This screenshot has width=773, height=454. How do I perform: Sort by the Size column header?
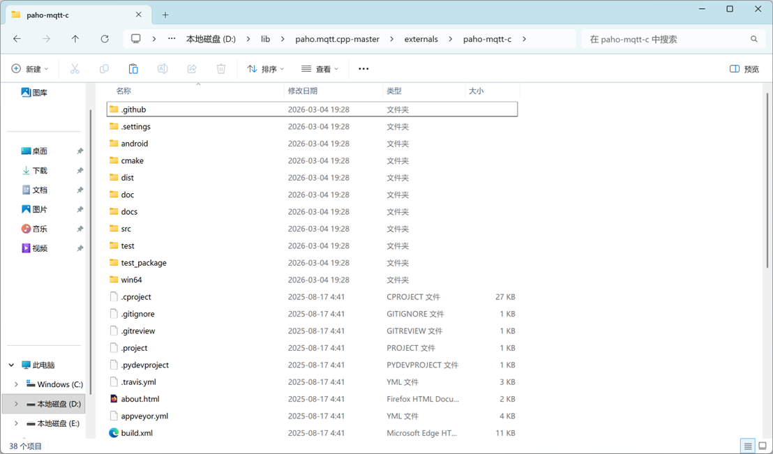point(492,91)
